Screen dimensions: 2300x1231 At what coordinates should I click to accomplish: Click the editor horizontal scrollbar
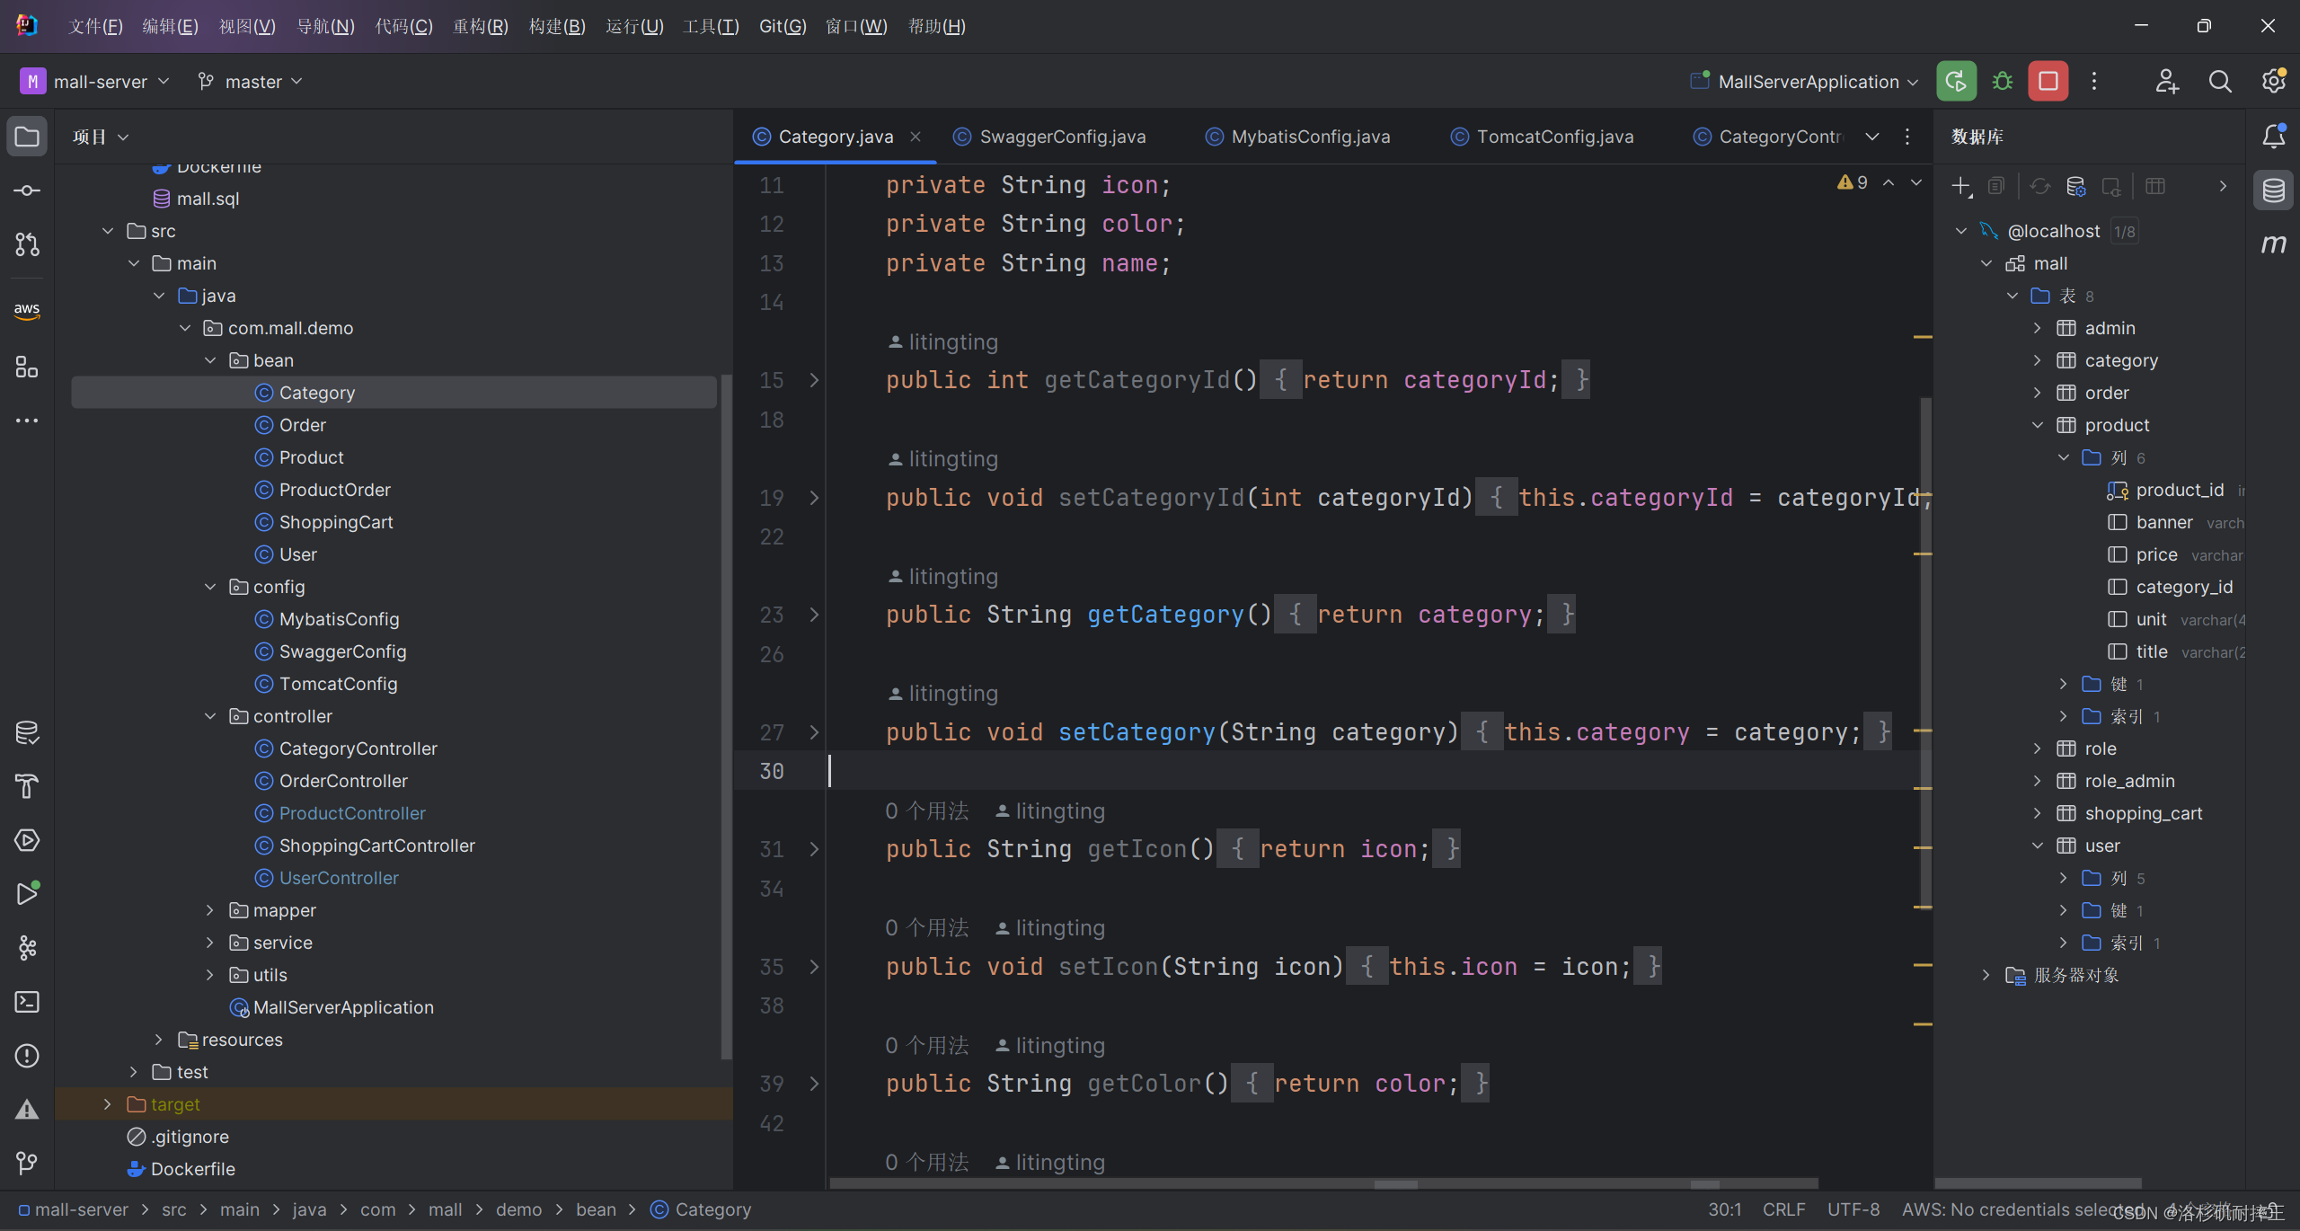[1324, 1183]
